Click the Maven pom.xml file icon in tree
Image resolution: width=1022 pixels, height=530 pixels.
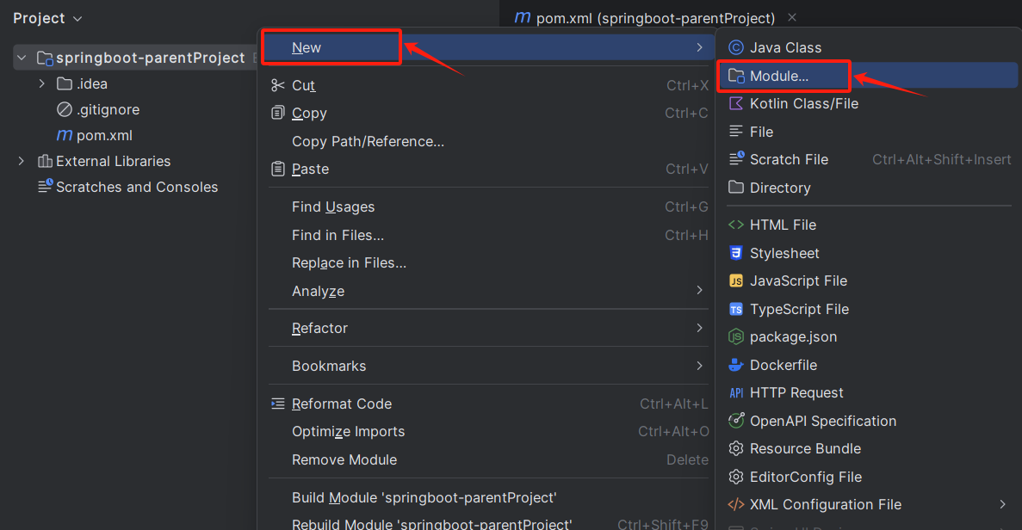point(65,135)
